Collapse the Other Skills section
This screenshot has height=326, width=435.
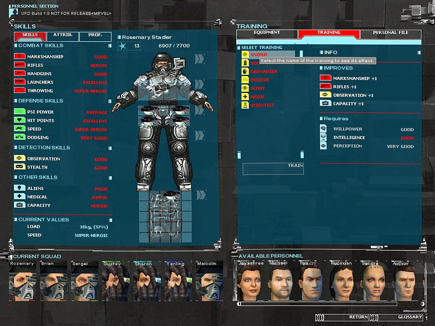[x=110, y=178]
